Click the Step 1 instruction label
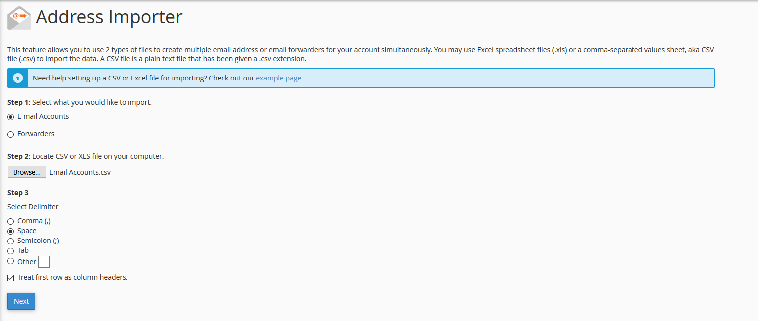 click(x=80, y=102)
